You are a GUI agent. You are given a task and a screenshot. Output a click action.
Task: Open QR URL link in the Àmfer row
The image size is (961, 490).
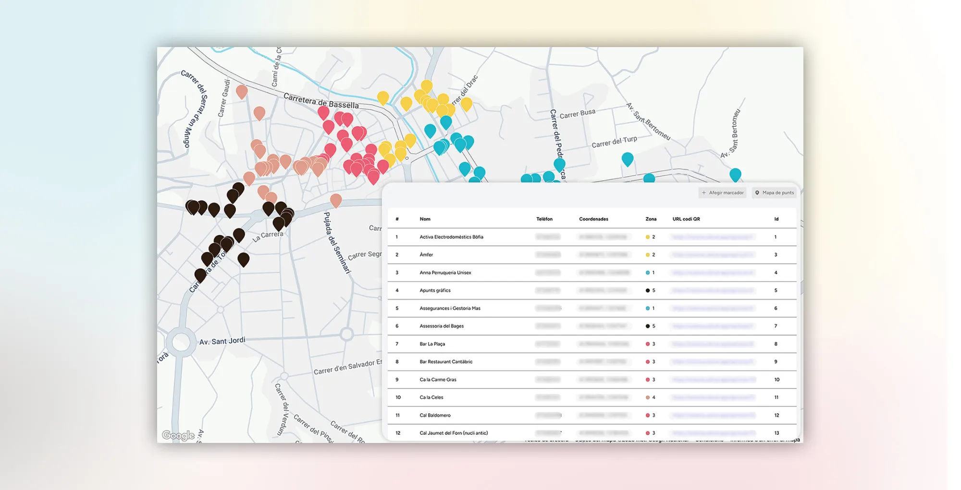[x=713, y=255]
